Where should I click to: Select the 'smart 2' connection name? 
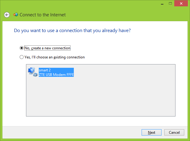pyautogui.click(x=45, y=70)
